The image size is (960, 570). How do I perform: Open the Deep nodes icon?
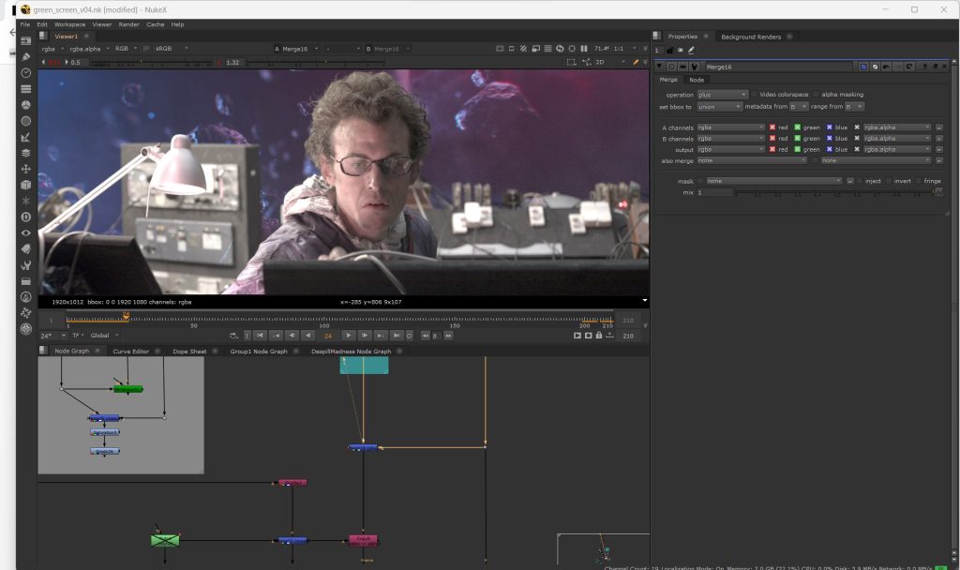point(25,217)
